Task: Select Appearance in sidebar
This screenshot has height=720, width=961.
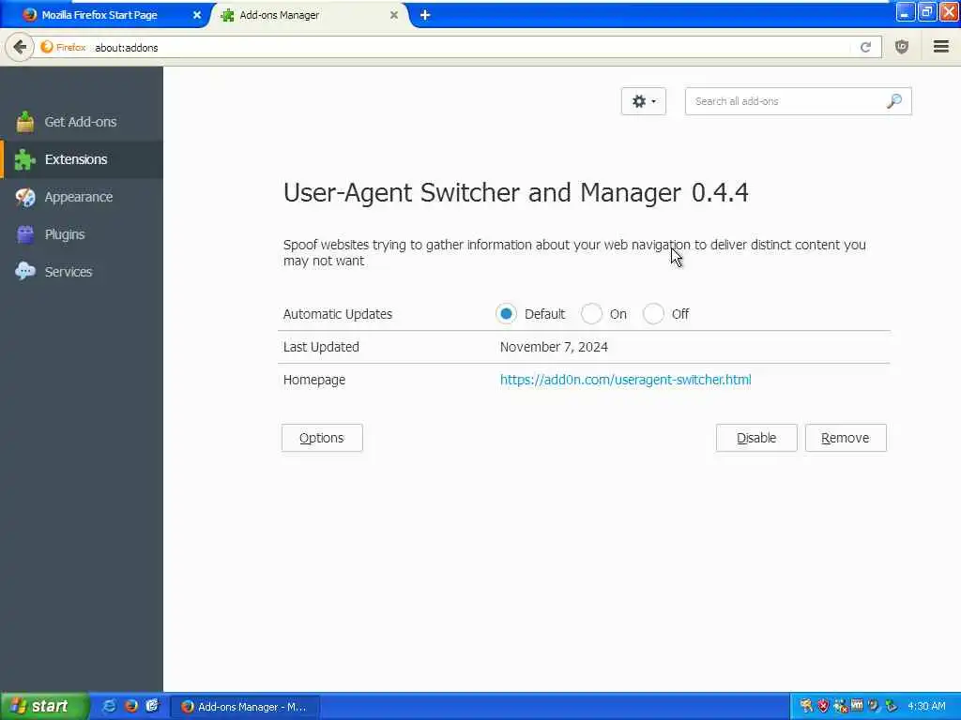Action: coord(82,197)
